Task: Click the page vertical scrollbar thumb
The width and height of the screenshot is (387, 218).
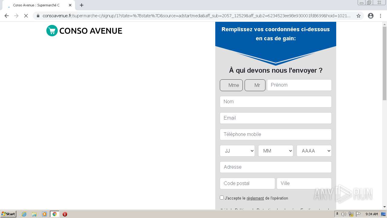Action: coord(385,64)
